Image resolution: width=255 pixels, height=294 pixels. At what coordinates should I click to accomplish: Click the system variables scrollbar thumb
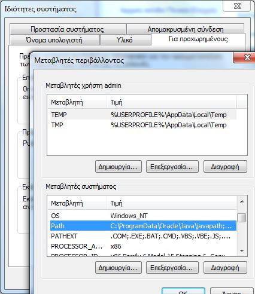[242, 218]
